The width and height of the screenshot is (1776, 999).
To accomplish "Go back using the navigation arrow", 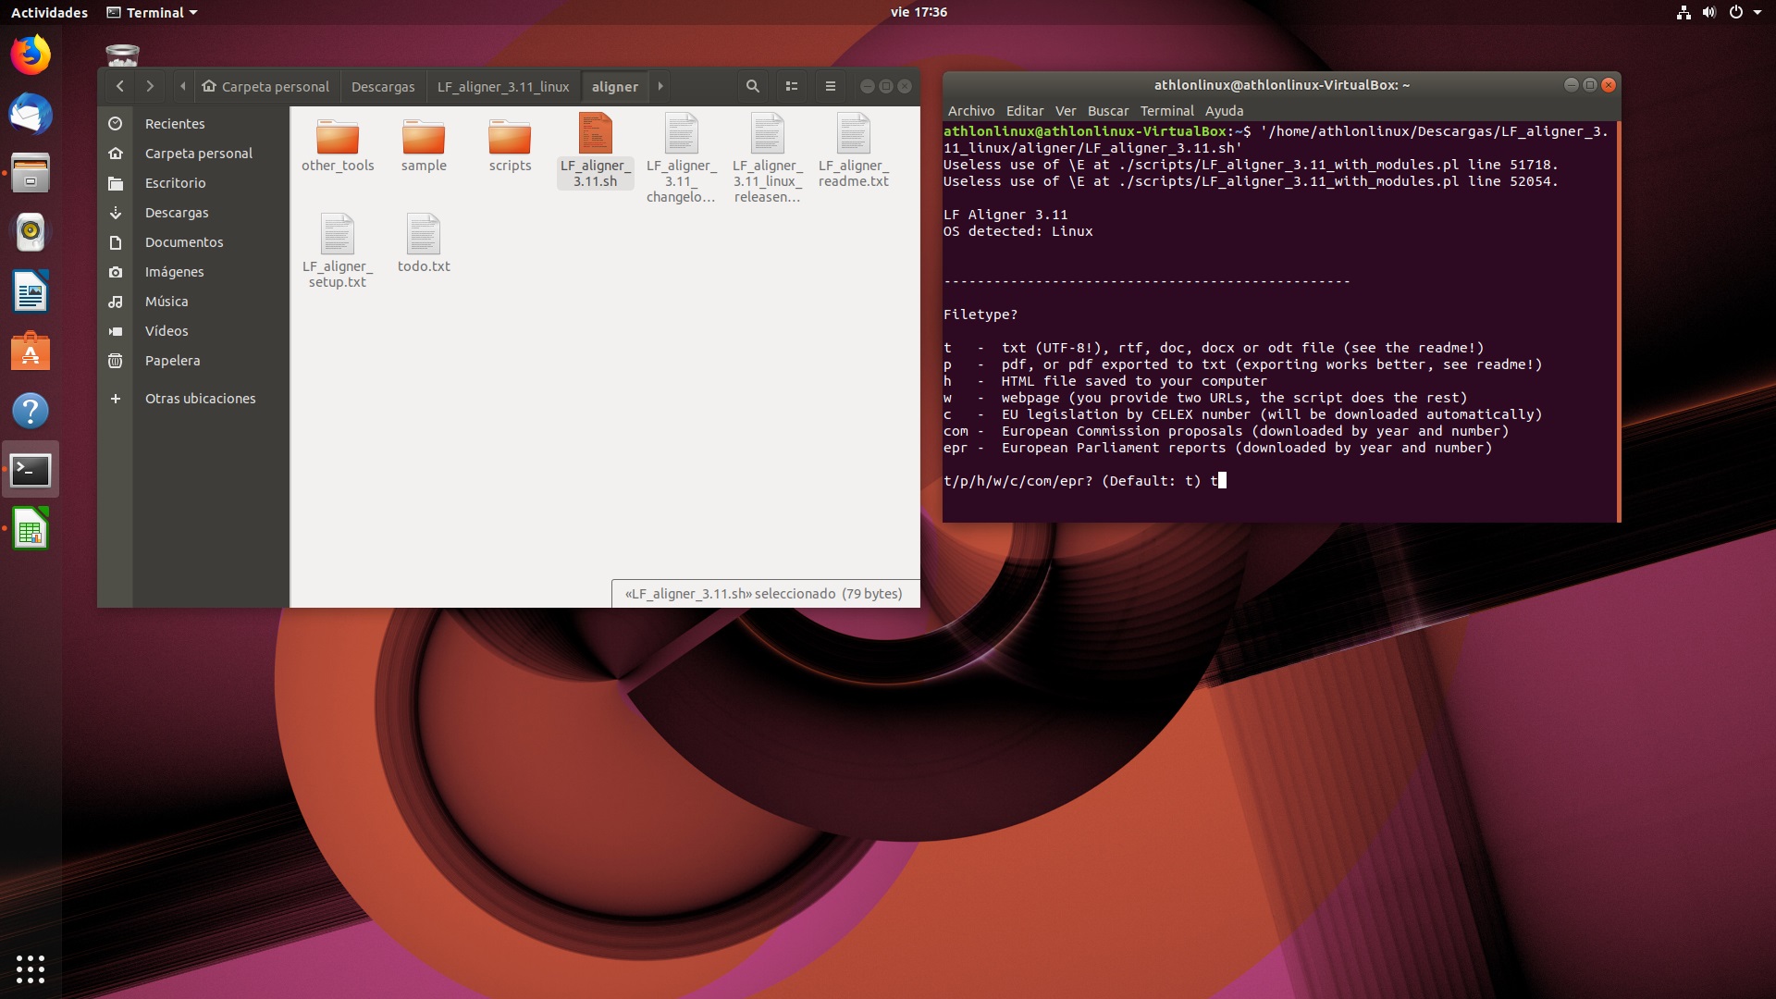I will tap(120, 85).
